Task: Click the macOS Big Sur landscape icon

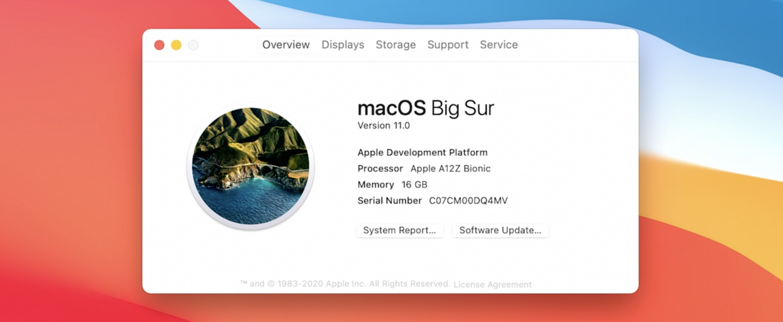Action: (x=251, y=166)
